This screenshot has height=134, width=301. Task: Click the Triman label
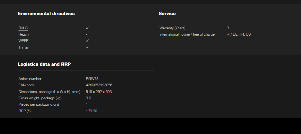tap(24, 47)
